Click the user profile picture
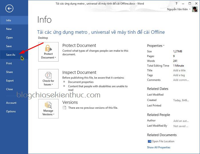The width and height of the screenshot is (200, 154). [195, 9]
